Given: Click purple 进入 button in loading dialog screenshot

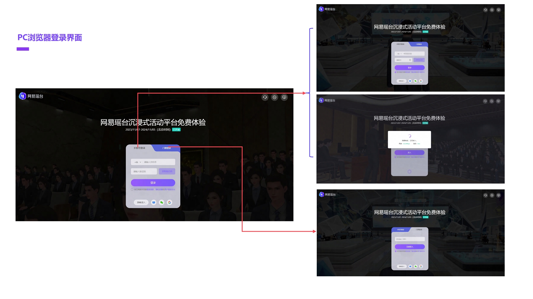Looking at the screenshot, I should tap(409, 153).
